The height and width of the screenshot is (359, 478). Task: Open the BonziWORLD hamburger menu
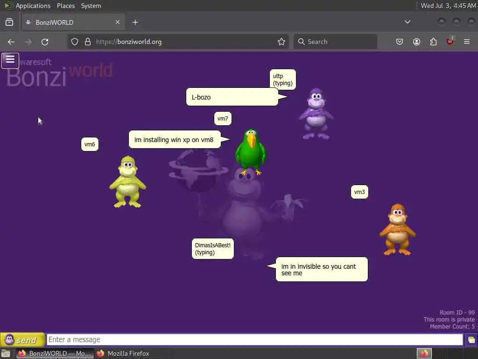tap(10, 60)
